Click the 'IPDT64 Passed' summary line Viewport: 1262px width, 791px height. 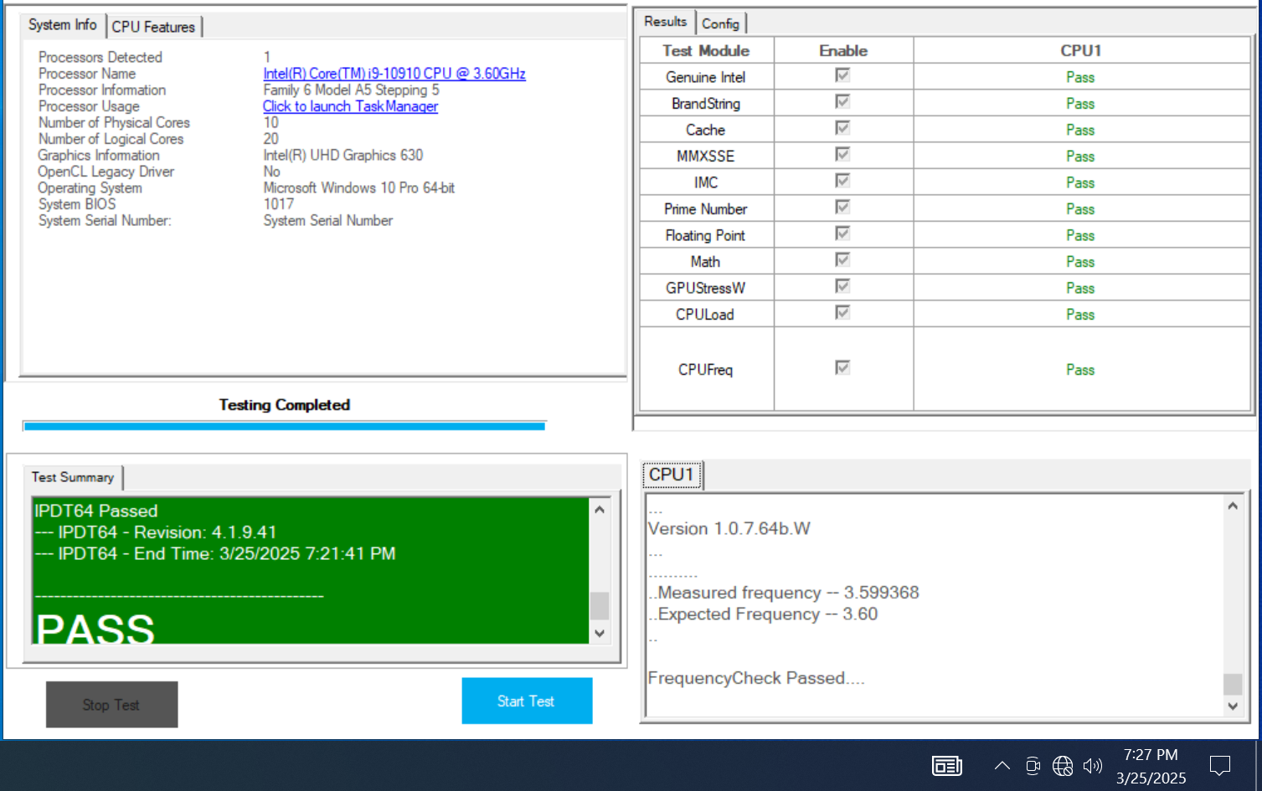click(95, 511)
